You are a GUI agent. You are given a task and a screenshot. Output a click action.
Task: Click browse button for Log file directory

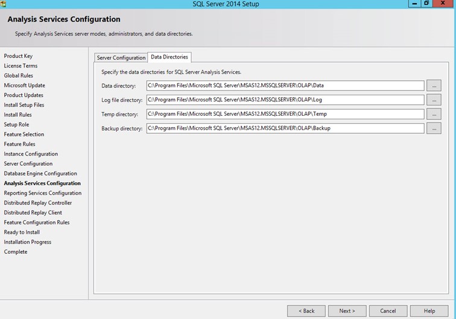[x=433, y=100]
